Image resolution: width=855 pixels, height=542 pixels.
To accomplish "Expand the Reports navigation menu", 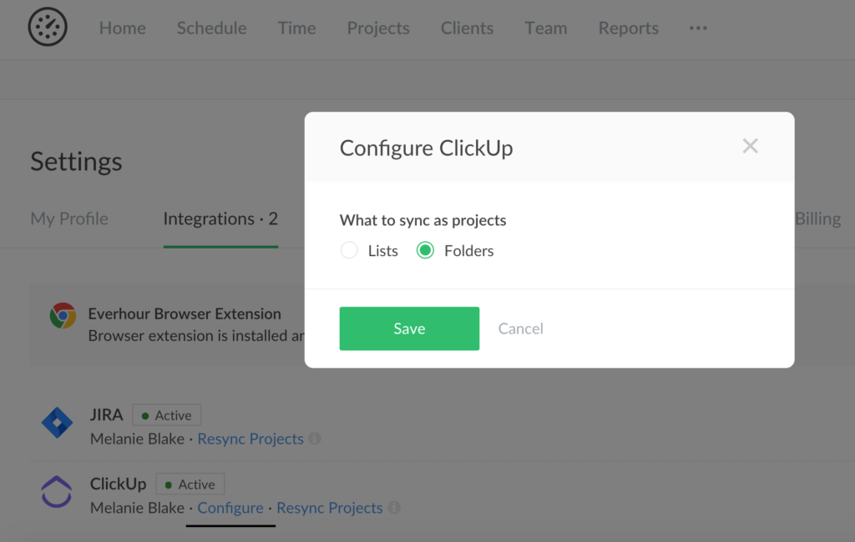I will click(628, 28).
